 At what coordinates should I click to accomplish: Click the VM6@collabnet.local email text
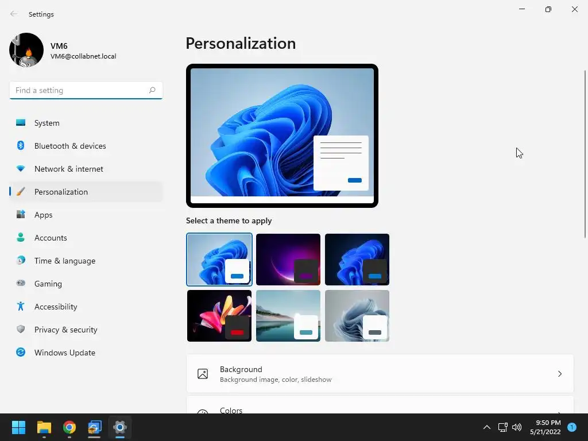[83, 56]
